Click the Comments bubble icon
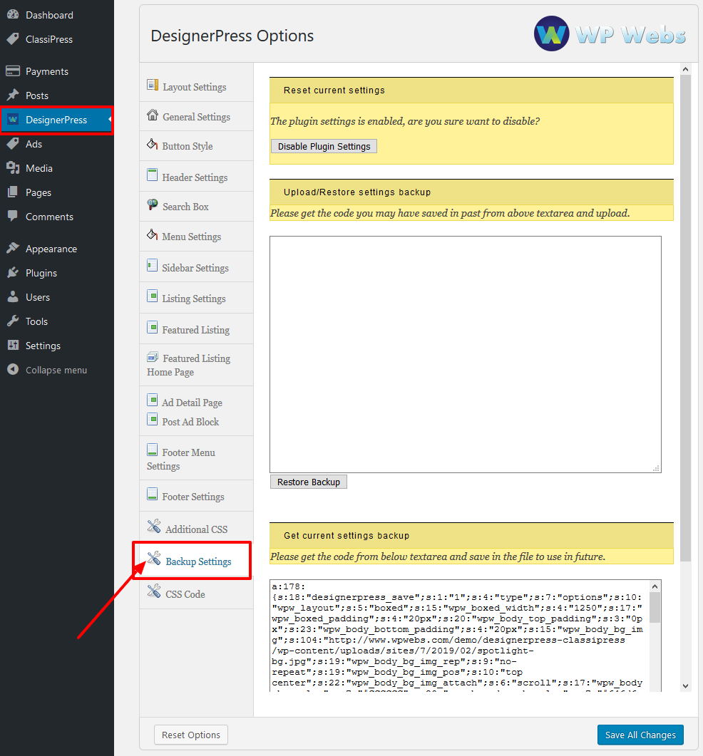703x756 pixels. (13, 216)
